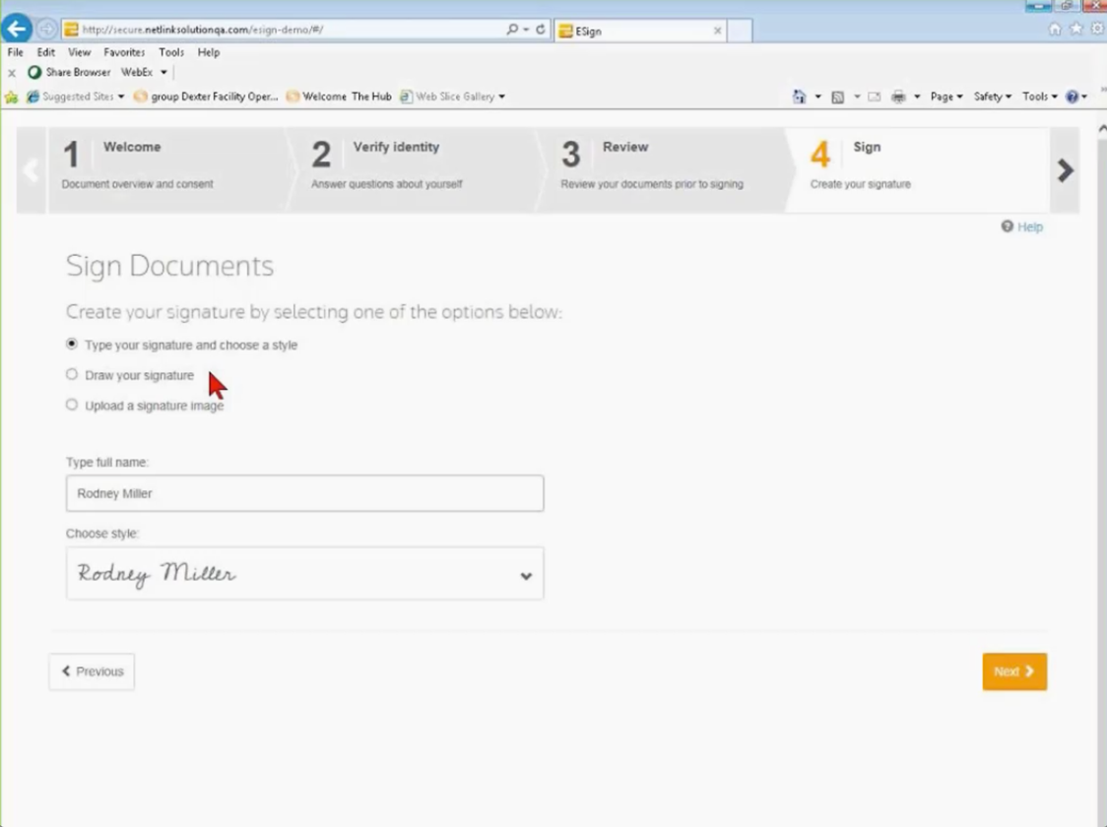This screenshot has height=827, width=1107.
Task: Click the left arrow beside step 1
Action: click(31, 170)
